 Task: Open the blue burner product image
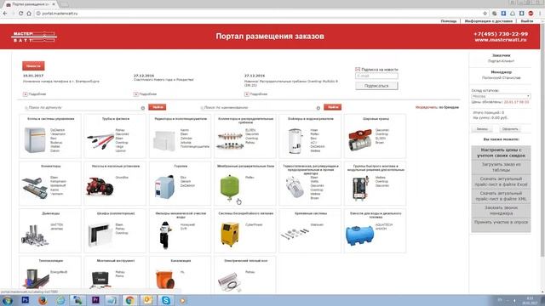[164, 187]
